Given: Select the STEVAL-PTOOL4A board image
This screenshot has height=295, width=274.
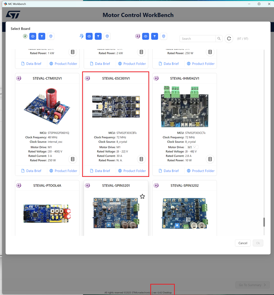Looking at the screenshot, I should coord(47,213).
